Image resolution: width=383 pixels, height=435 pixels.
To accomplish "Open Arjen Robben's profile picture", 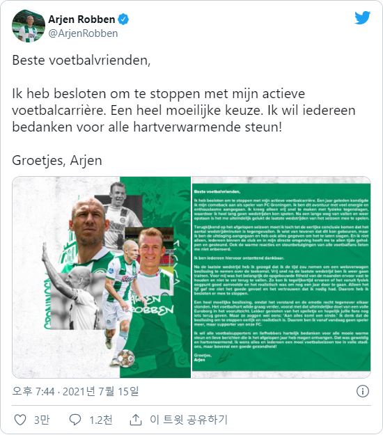I will pyautogui.click(x=29, y=26).
